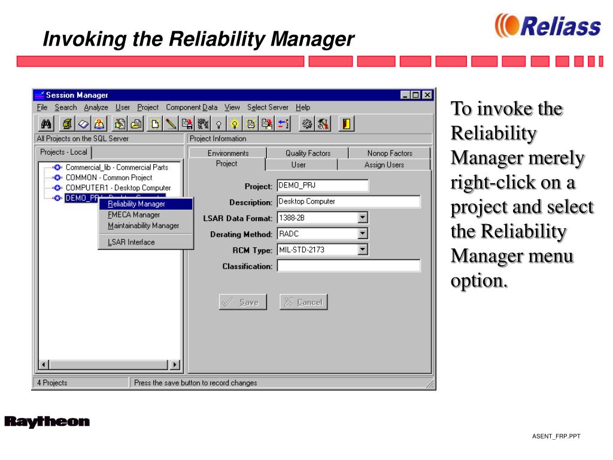Open the LSAR Data Format dropdown
This screenshot has width=613, height=460.
pos(363,217)
